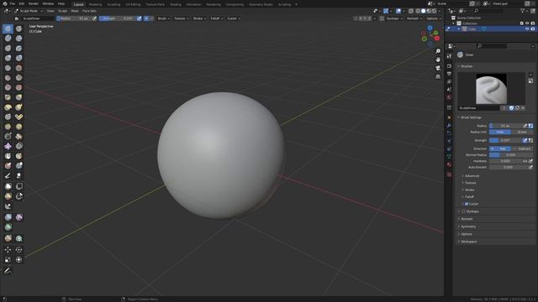Select the Annotate pencil tool

tap(8, 271)
